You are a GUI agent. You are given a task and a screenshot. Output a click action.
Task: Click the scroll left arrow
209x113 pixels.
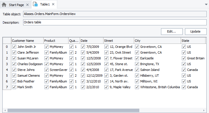point(5,110)
